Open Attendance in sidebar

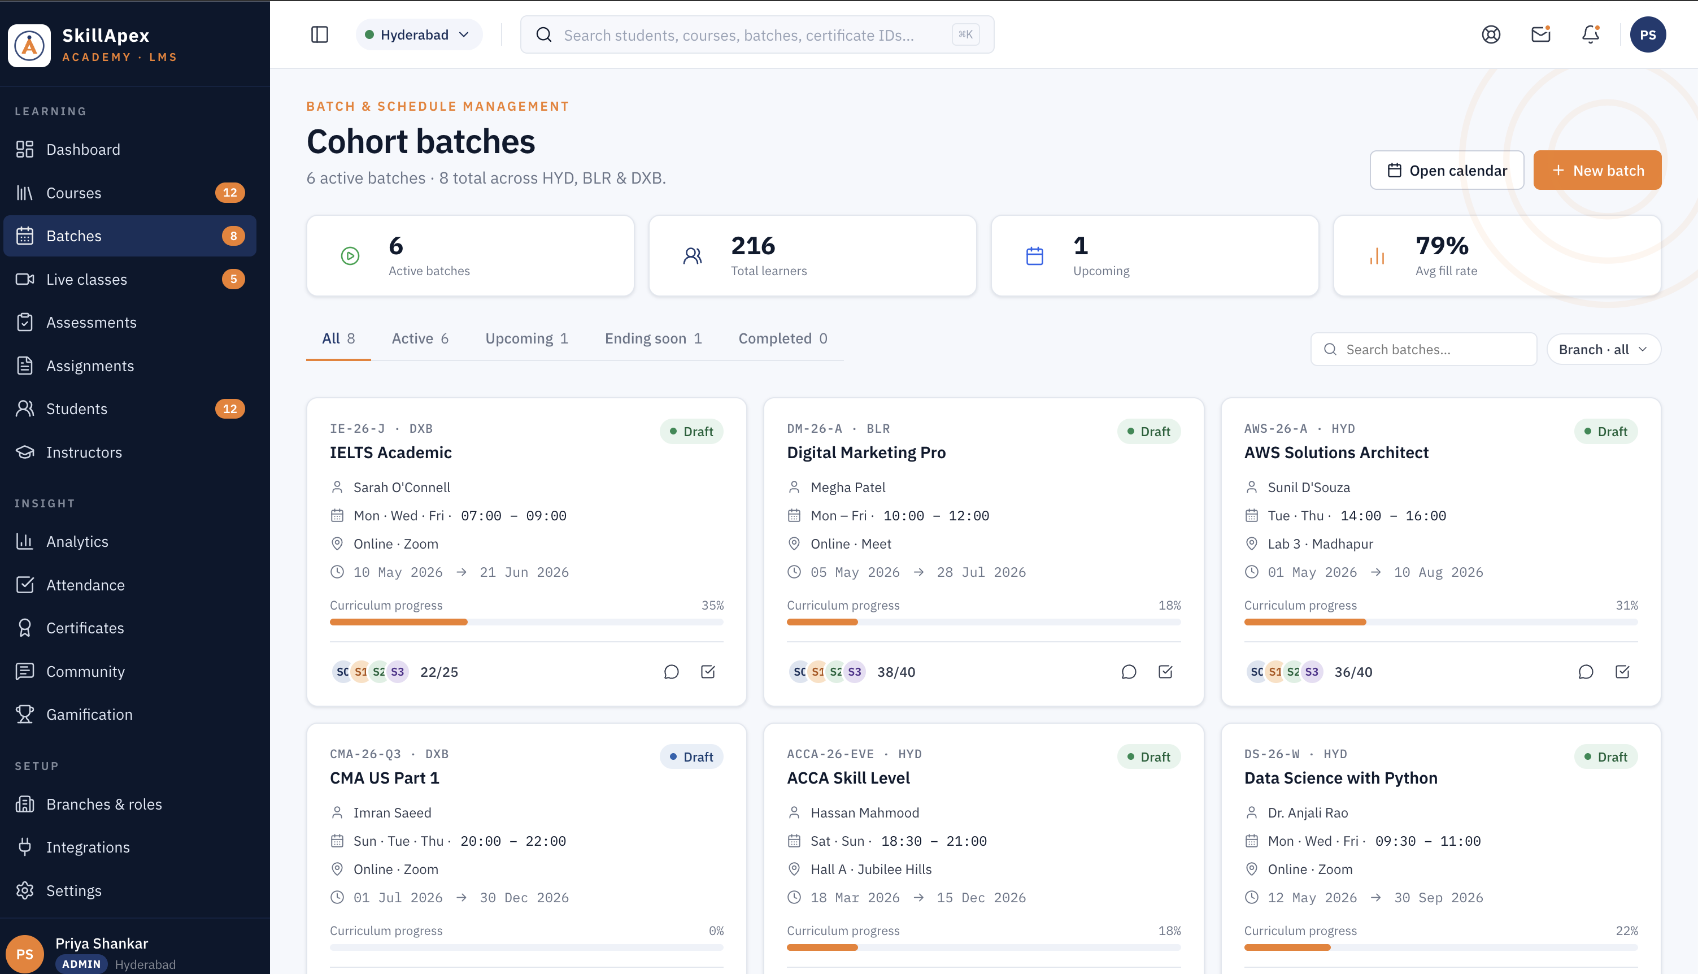(x=130, y=585)
